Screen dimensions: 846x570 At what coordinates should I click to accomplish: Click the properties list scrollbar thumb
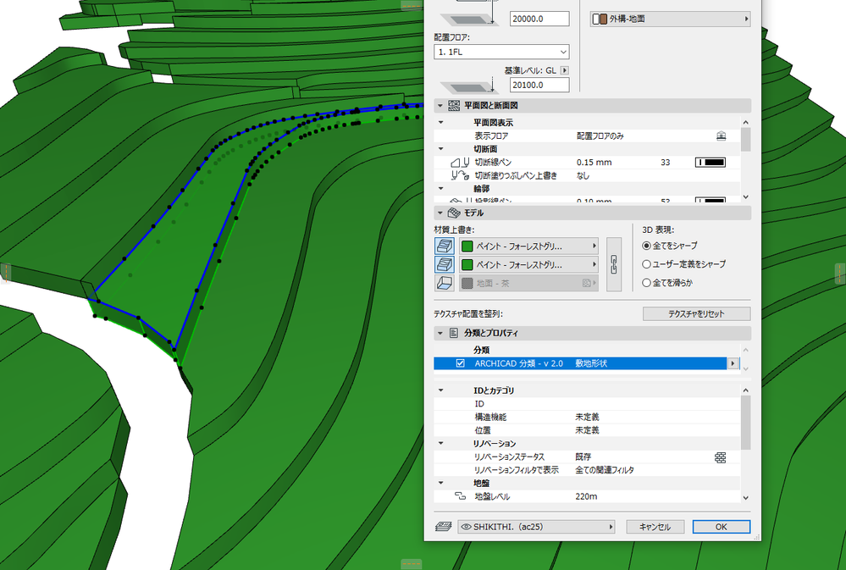coord(745,422)
